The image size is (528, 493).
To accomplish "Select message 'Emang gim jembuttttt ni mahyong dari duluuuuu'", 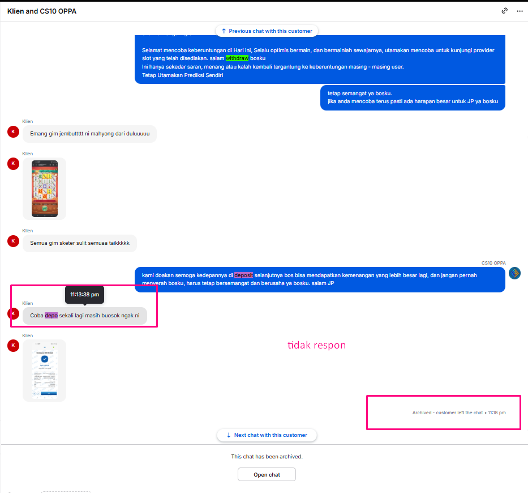I will (x=89, y=134).
